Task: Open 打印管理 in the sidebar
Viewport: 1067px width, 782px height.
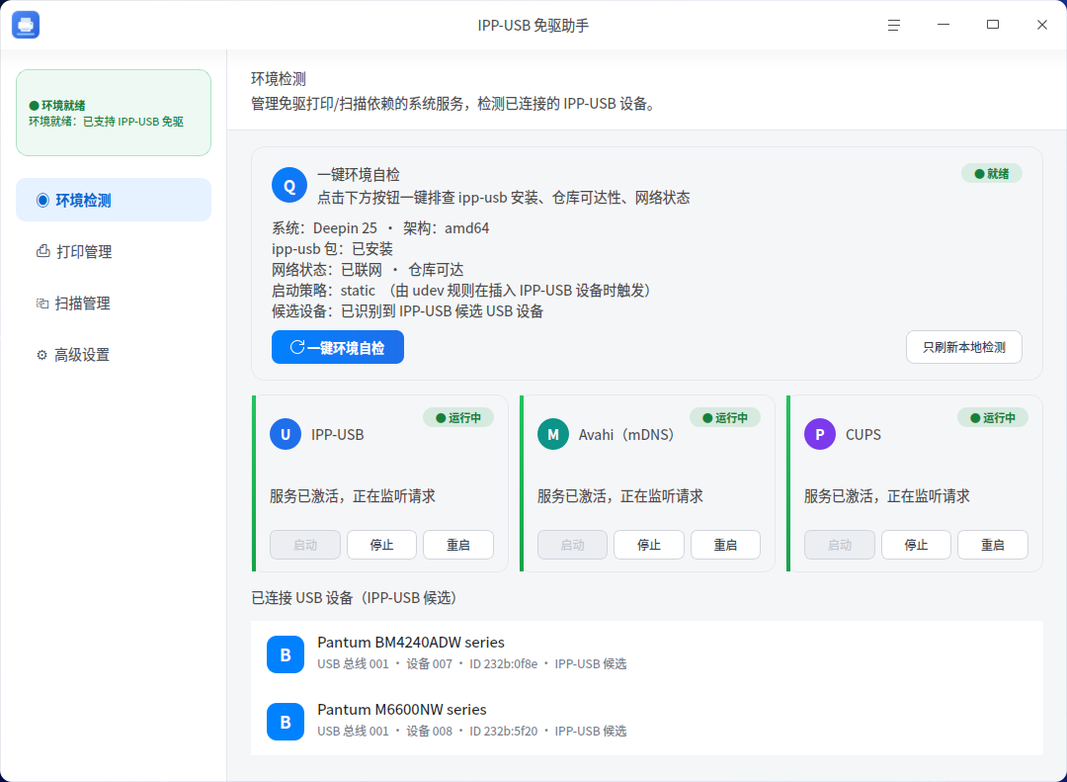Action: coord(114,251)
